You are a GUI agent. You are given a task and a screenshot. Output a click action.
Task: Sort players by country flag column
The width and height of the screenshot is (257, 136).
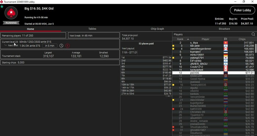pos(225,39)
